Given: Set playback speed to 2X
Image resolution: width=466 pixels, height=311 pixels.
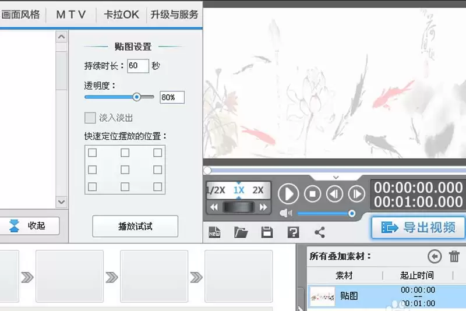Looking at the screenshot, I should [258, 190].
